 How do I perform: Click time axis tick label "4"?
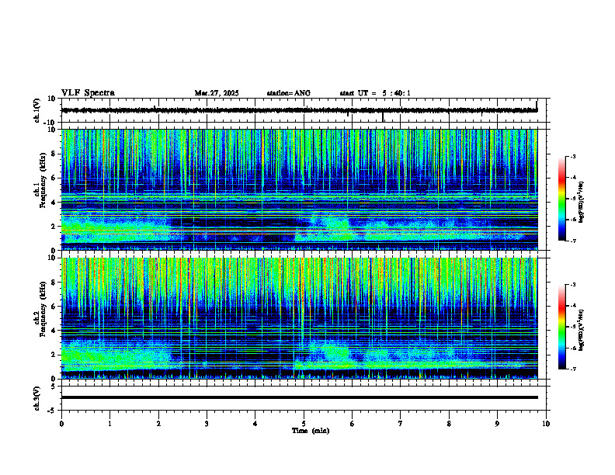255,424
